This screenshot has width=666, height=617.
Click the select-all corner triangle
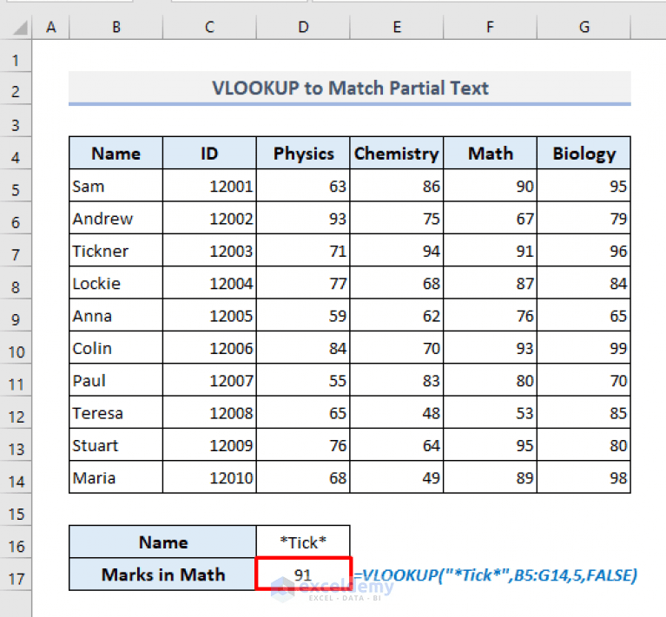[x=20, y=28]
